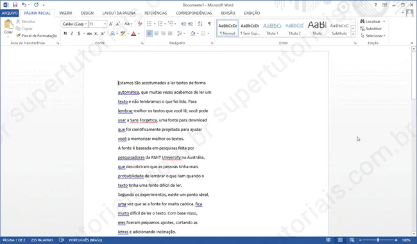Open font name Calibri dropdown
Screen dimensions: 417x244
point(86,24)
